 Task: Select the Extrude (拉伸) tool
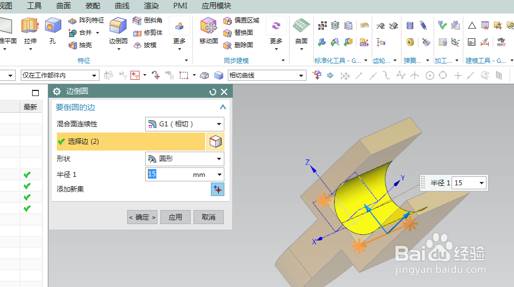(x=30, y=31)
